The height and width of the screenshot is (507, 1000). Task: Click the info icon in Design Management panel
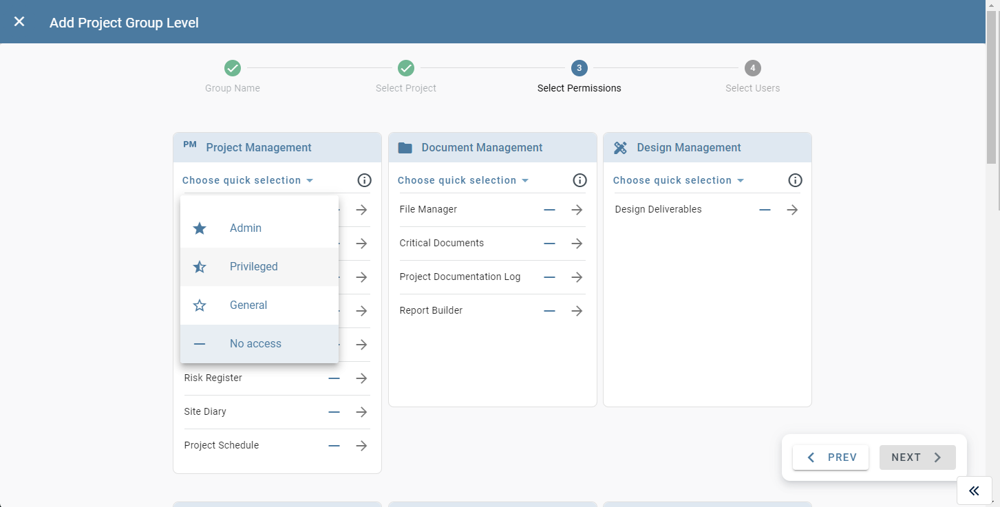pos(795,180)
